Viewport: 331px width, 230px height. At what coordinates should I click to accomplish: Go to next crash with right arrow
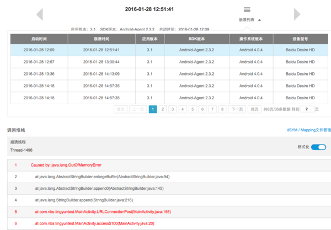(x=297, y=14)
